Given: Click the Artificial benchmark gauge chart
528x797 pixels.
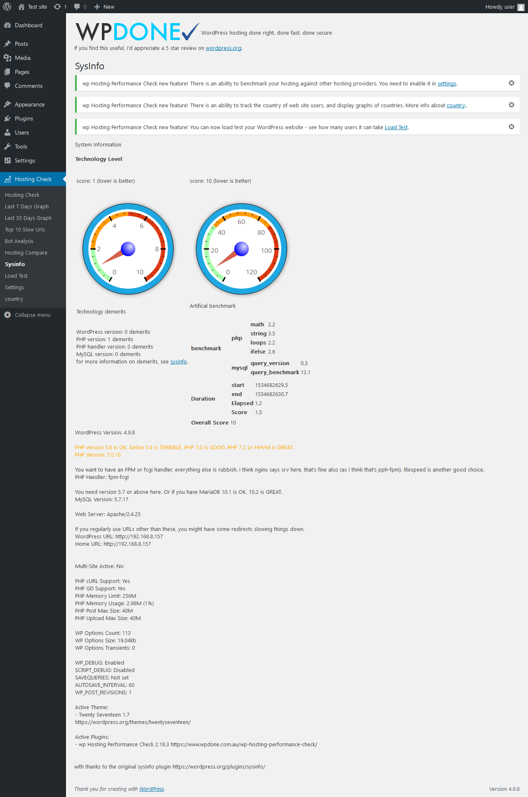Looking at the screenshot, I should (242, 249).
